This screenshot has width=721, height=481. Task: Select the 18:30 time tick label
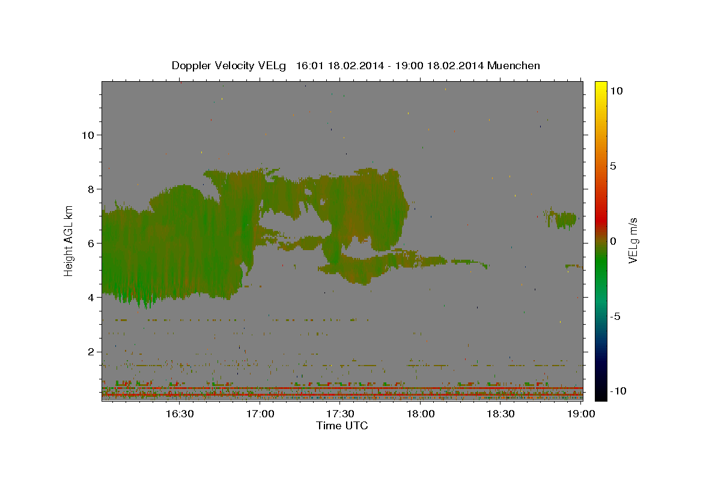500,414
